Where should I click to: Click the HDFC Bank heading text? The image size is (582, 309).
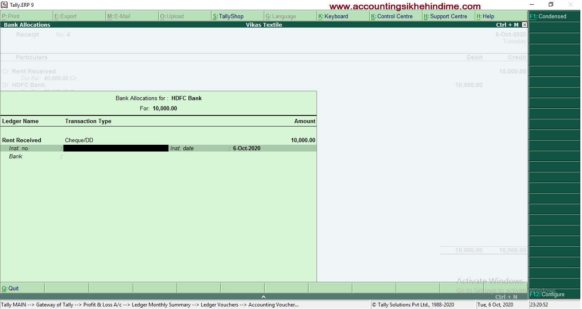click(x=186, y=98)
